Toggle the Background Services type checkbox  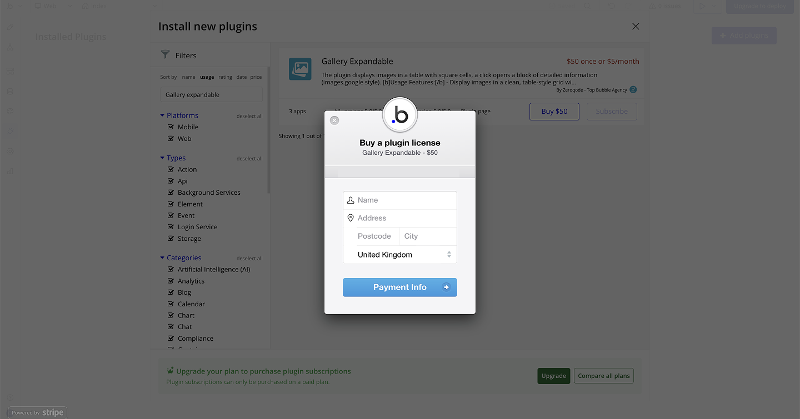tap(171, 193)
